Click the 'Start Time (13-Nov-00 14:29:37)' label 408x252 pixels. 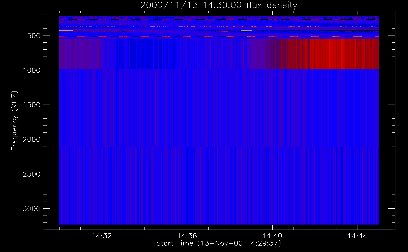tap(219, 243)
